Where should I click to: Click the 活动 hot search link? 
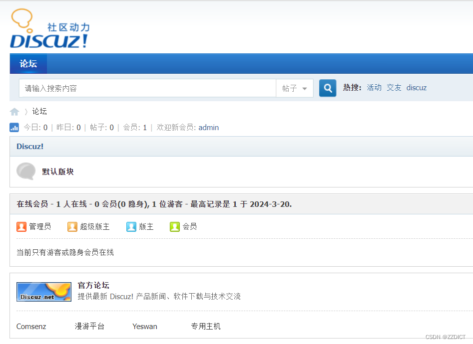click(x=374, y=88)
